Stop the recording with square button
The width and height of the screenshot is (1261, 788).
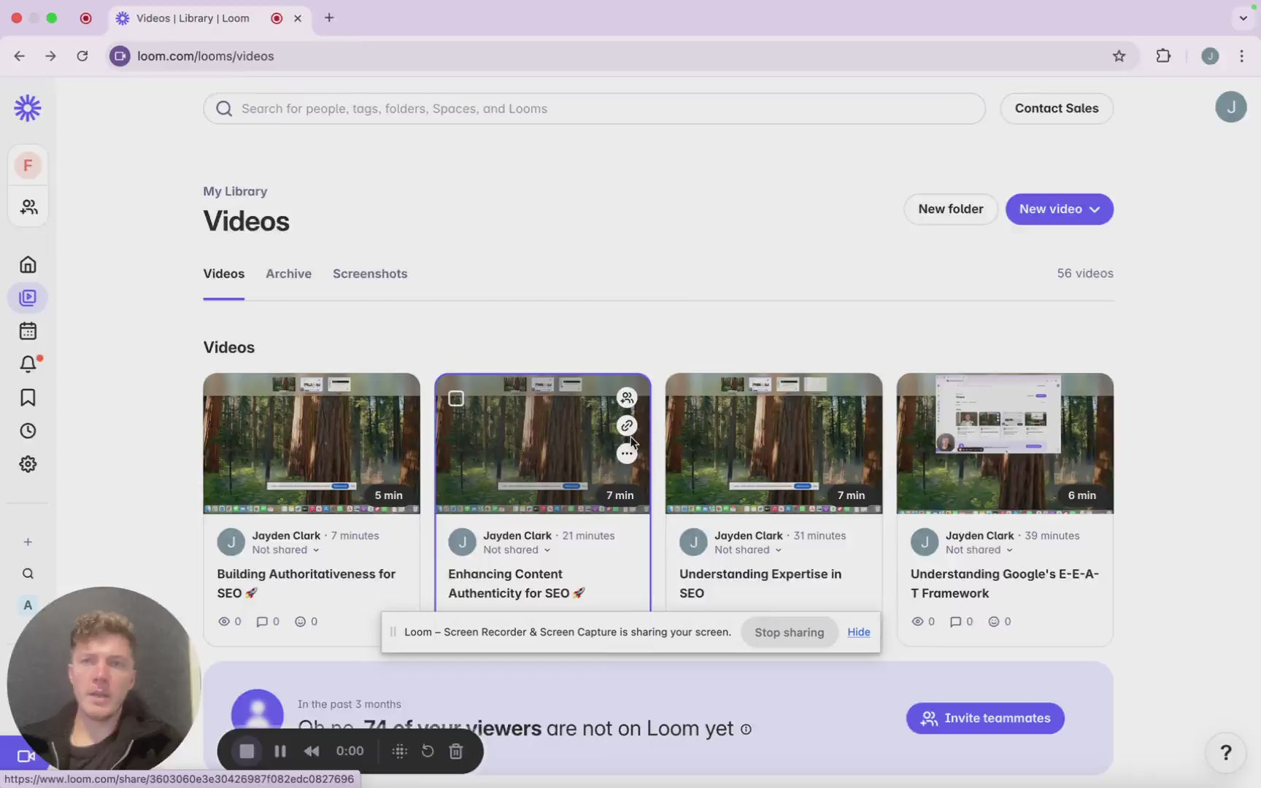[x=247, y=751]
